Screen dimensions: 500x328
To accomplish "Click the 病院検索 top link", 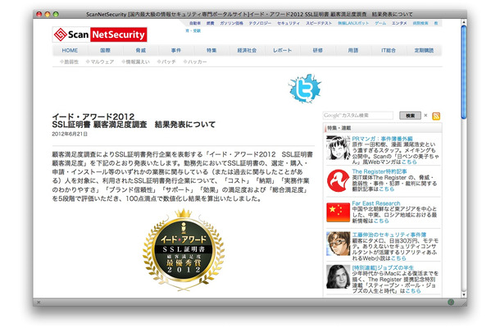I will tap(420, 23).
